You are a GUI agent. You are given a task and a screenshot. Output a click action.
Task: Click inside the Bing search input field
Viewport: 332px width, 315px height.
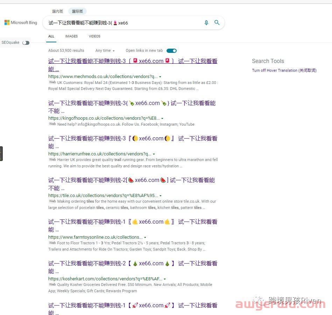(x=122, y=23)
